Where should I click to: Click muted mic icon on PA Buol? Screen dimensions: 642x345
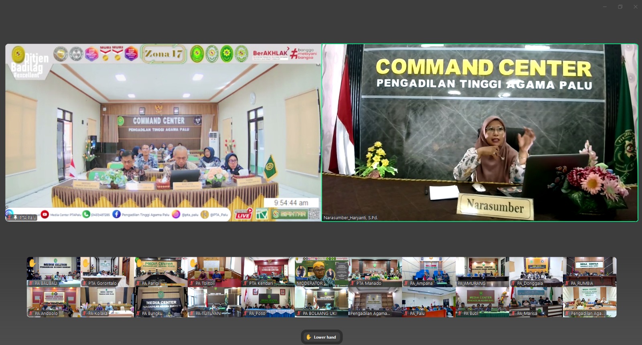click(x=460, y=313)
